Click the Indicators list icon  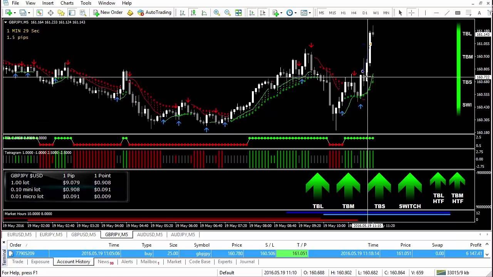[x=276, y=13]
